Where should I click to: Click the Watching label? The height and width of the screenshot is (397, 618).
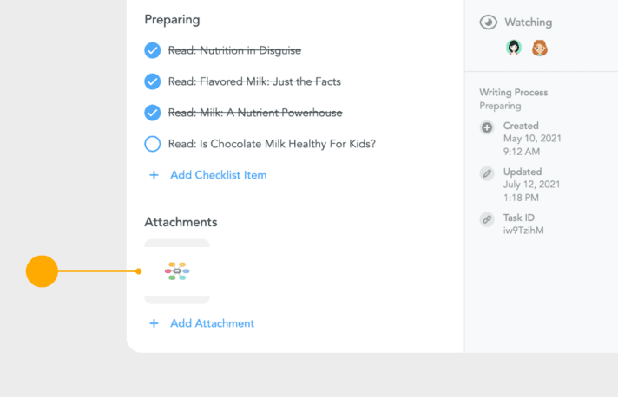click(x=528, y=23)
